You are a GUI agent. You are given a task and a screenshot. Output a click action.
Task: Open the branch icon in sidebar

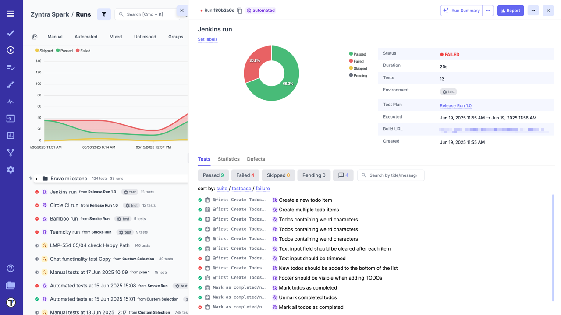[x=11, y=153]
